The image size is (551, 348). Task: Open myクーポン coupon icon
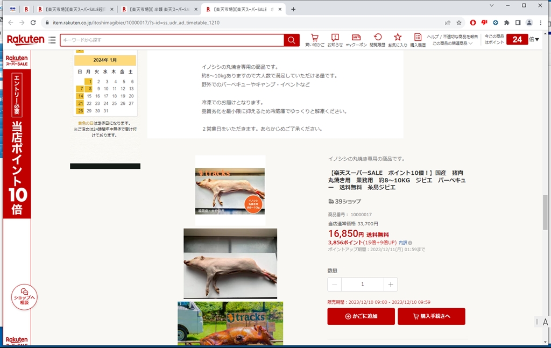coord(356,40)
